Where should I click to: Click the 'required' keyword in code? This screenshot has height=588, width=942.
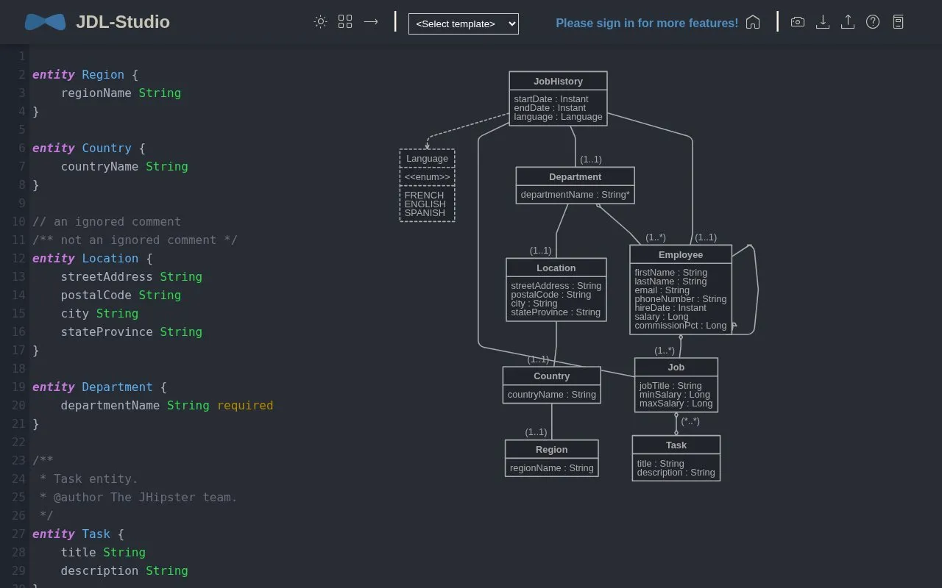coord(245,405)
